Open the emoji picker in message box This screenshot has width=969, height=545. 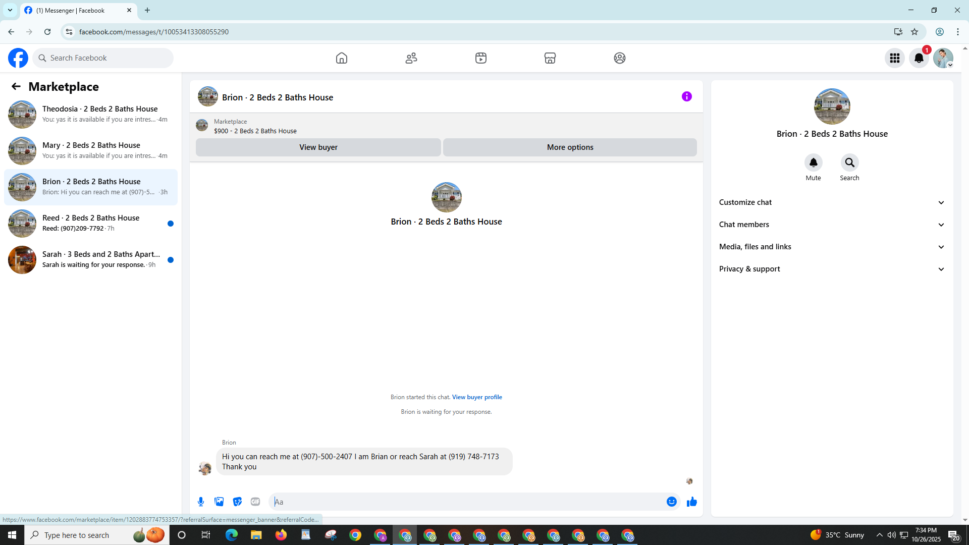(671, 502)
